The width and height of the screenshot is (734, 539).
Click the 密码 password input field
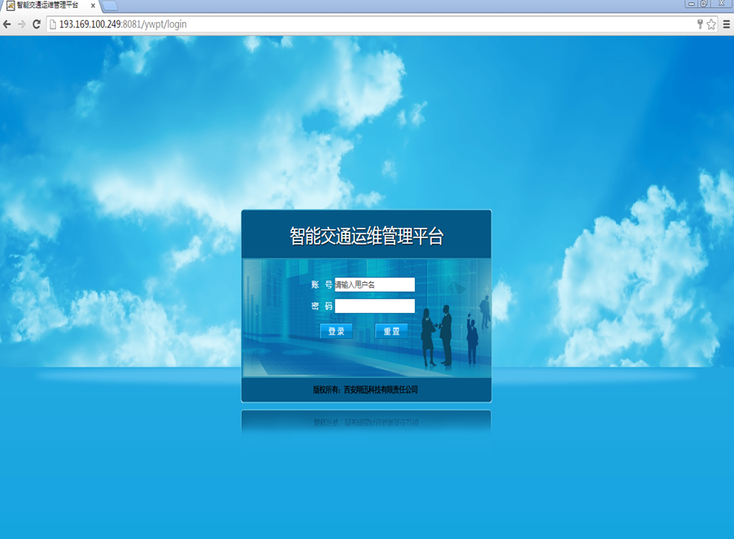[374, 306]
